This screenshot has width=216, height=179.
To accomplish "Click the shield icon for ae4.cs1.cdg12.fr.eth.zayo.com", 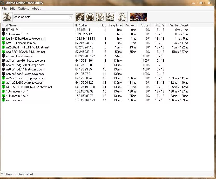I will click(3, 65).
